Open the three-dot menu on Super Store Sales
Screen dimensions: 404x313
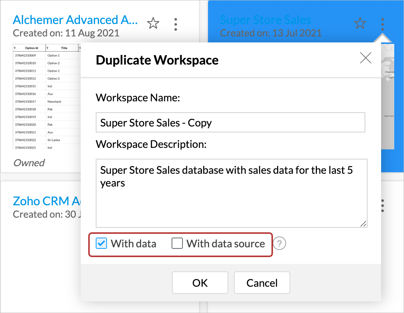coord(382,23)
